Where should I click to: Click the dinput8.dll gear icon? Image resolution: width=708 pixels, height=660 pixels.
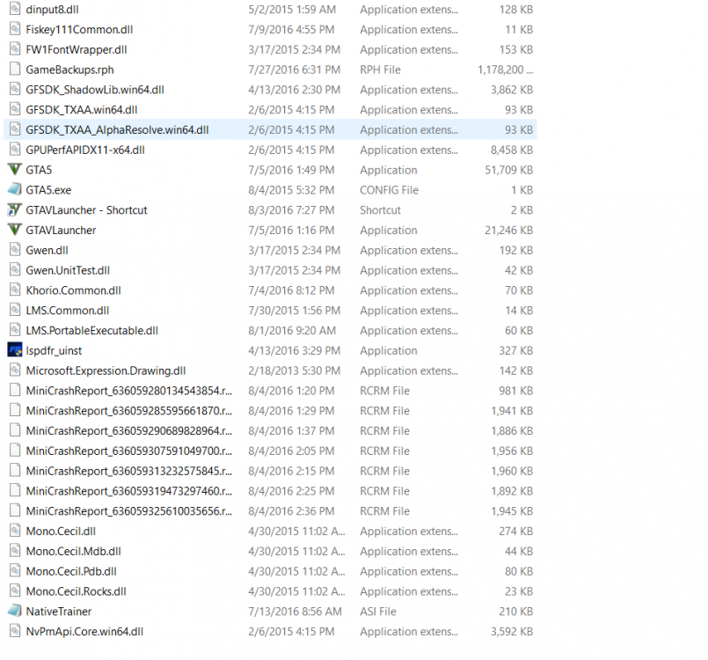15,9
